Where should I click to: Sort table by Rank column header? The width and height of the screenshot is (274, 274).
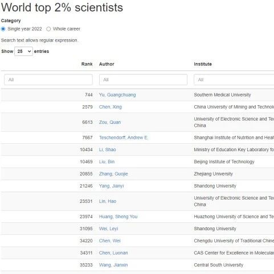pyautogui.click(x=87, y=64)
